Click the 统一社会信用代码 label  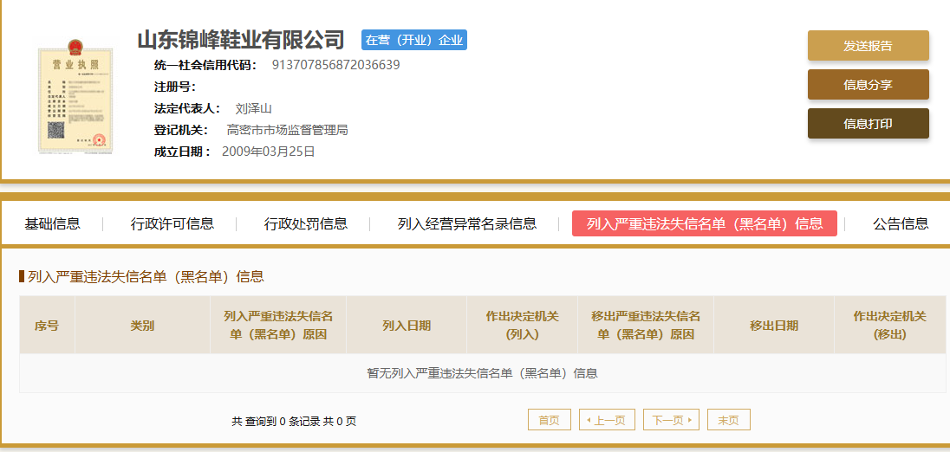tap(206, 65)
